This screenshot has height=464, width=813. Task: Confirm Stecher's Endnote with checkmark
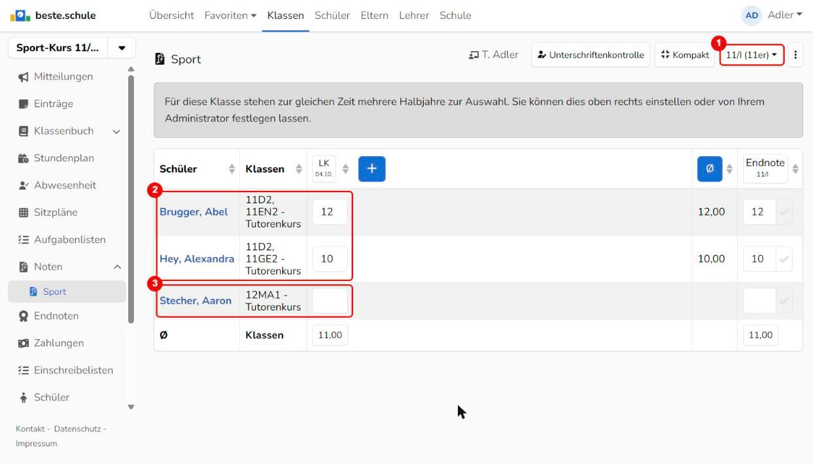point(784,301)
